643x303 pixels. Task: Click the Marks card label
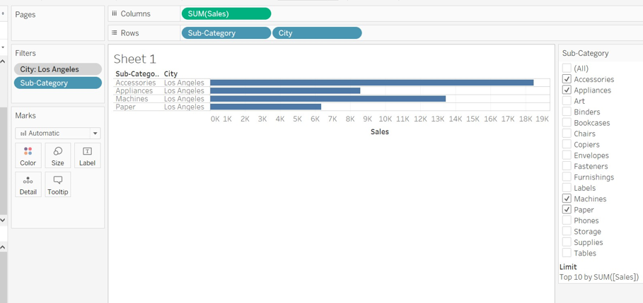pyautogui.click(x=25, y=115)
